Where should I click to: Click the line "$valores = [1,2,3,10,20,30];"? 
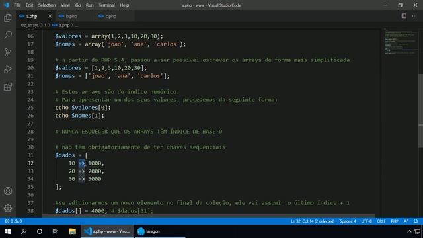101,68
